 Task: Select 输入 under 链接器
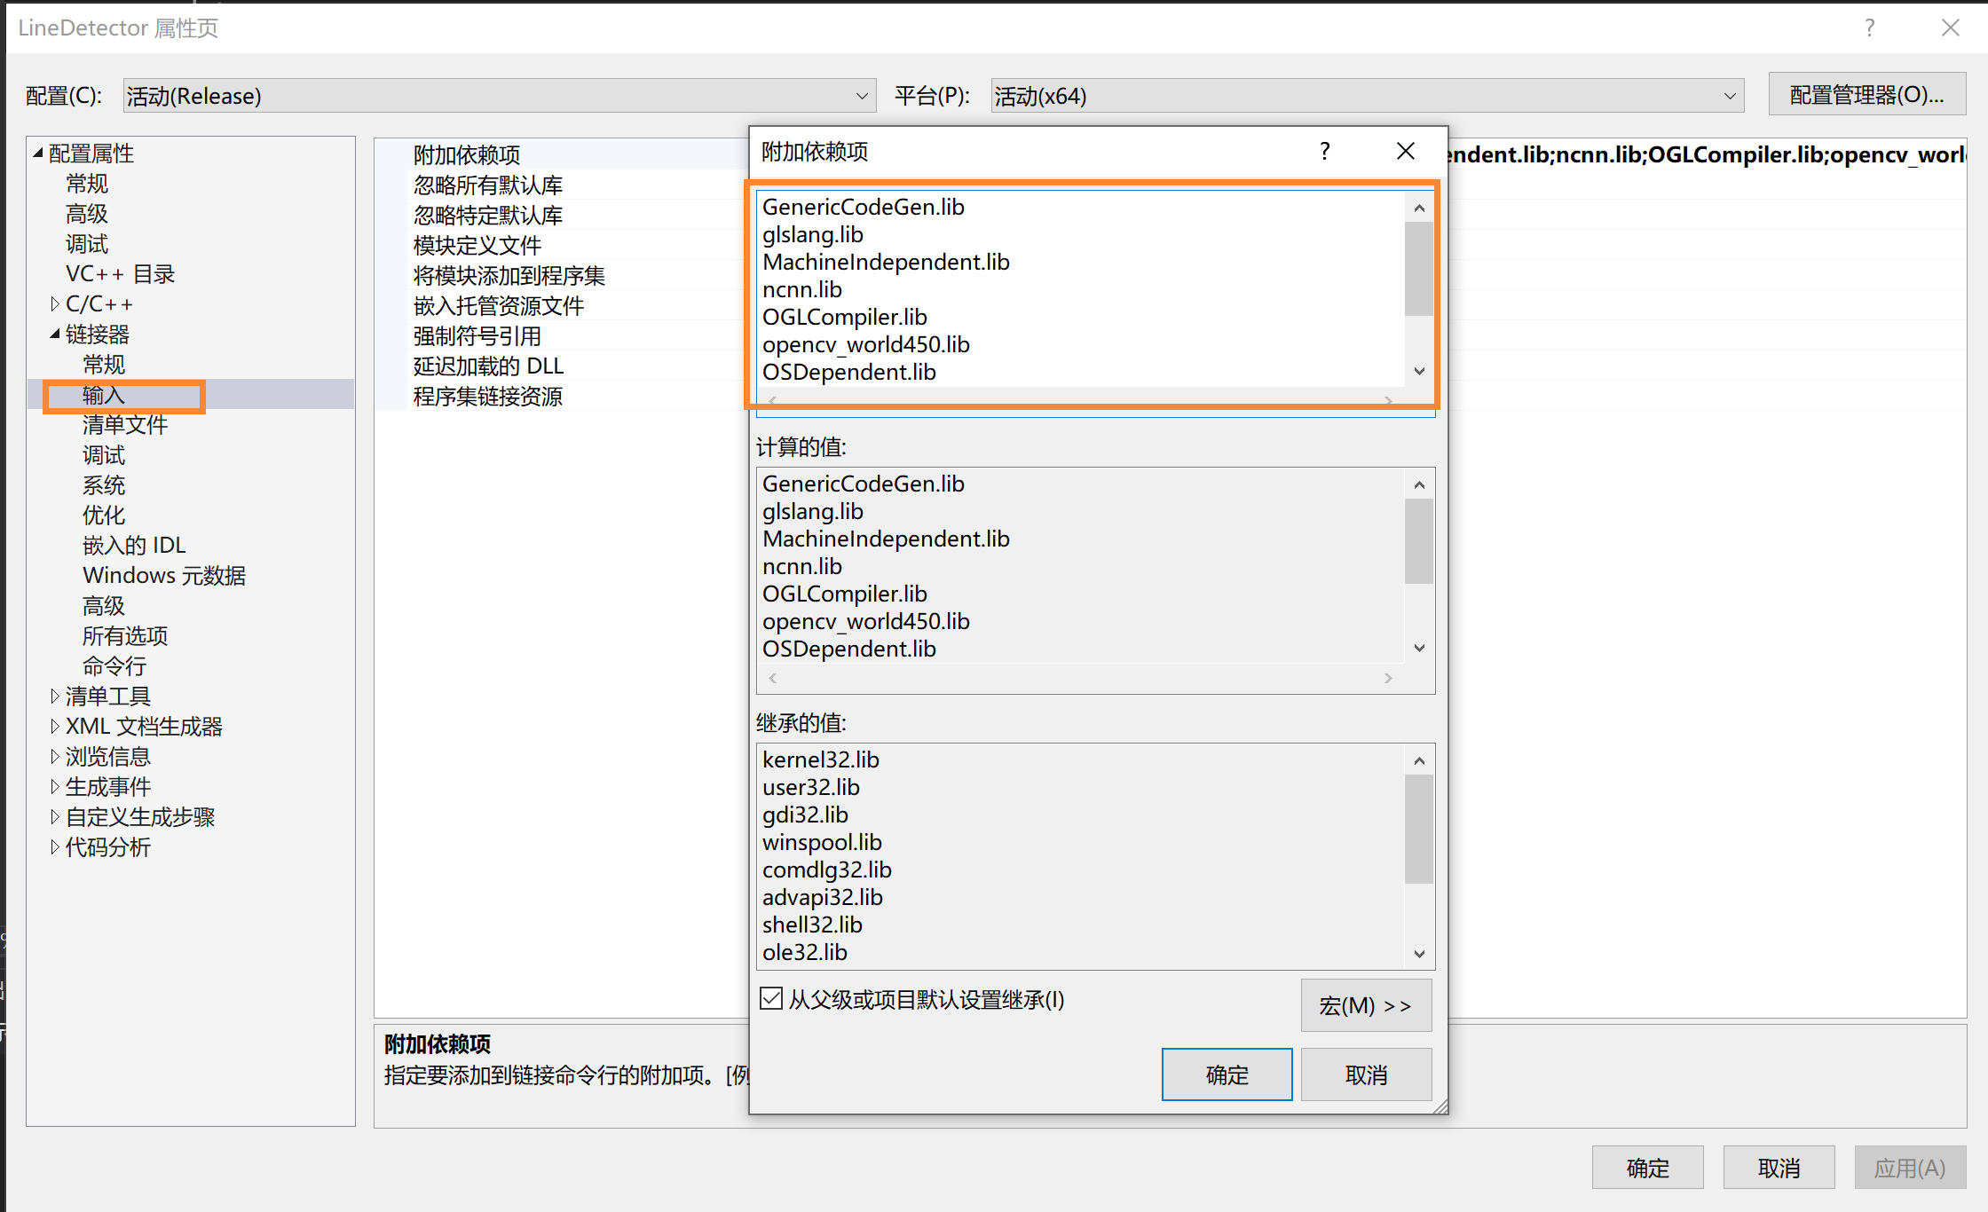[x=104, y=395]
